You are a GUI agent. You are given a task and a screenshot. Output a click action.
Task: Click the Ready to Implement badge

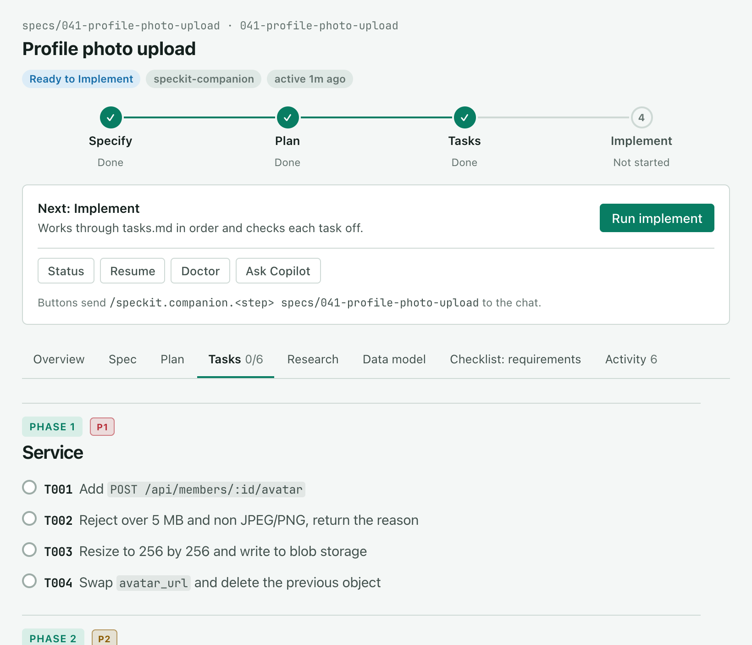(81, 79)
